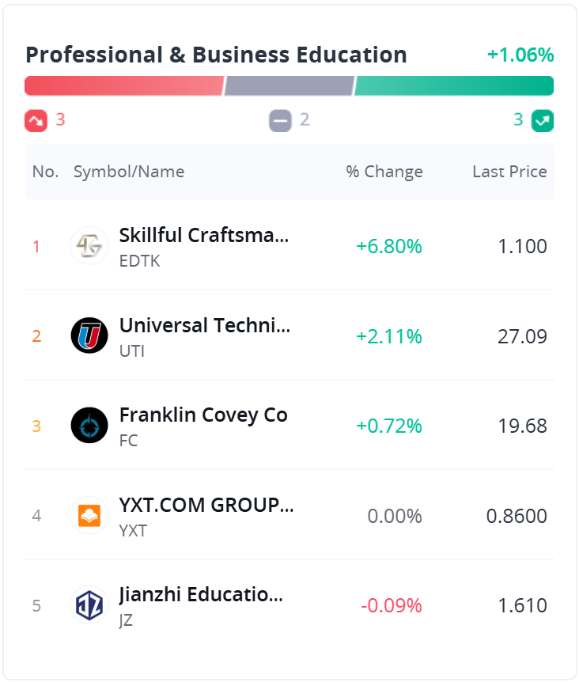Viewport: 579px width, 682px height.
Task: Open Franklin Covey Co stock link
Action: click(203, 415)
